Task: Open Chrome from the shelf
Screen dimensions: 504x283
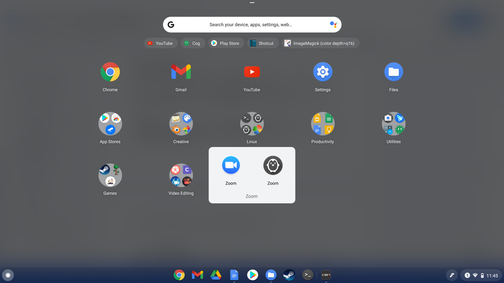Action: (179, 275)
